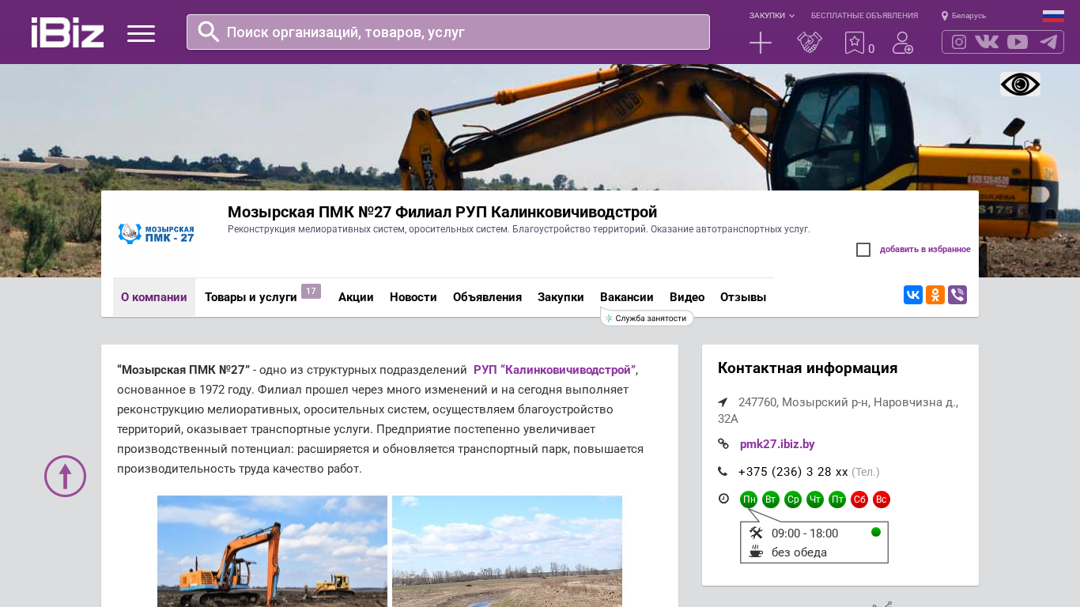Viewport: 1080px width, 607px height.
Task: Open the Видео tab
Action: [x=687, y=297]
